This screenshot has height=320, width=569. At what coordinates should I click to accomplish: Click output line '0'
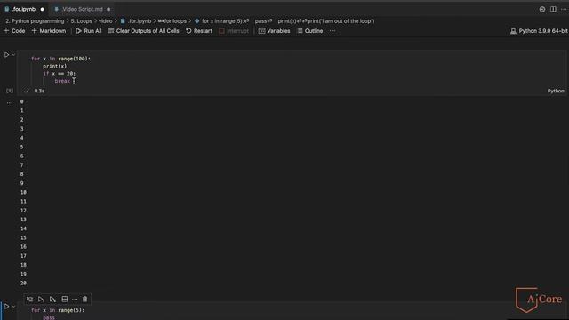point(21,101)
